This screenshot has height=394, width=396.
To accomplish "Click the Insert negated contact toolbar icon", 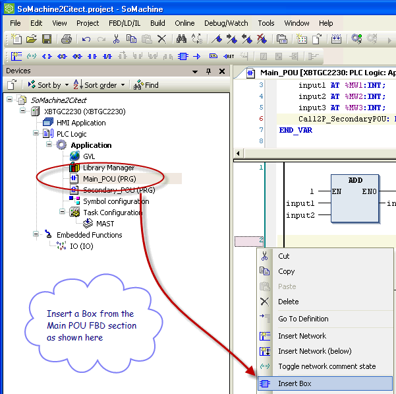I will coord(107,56).
